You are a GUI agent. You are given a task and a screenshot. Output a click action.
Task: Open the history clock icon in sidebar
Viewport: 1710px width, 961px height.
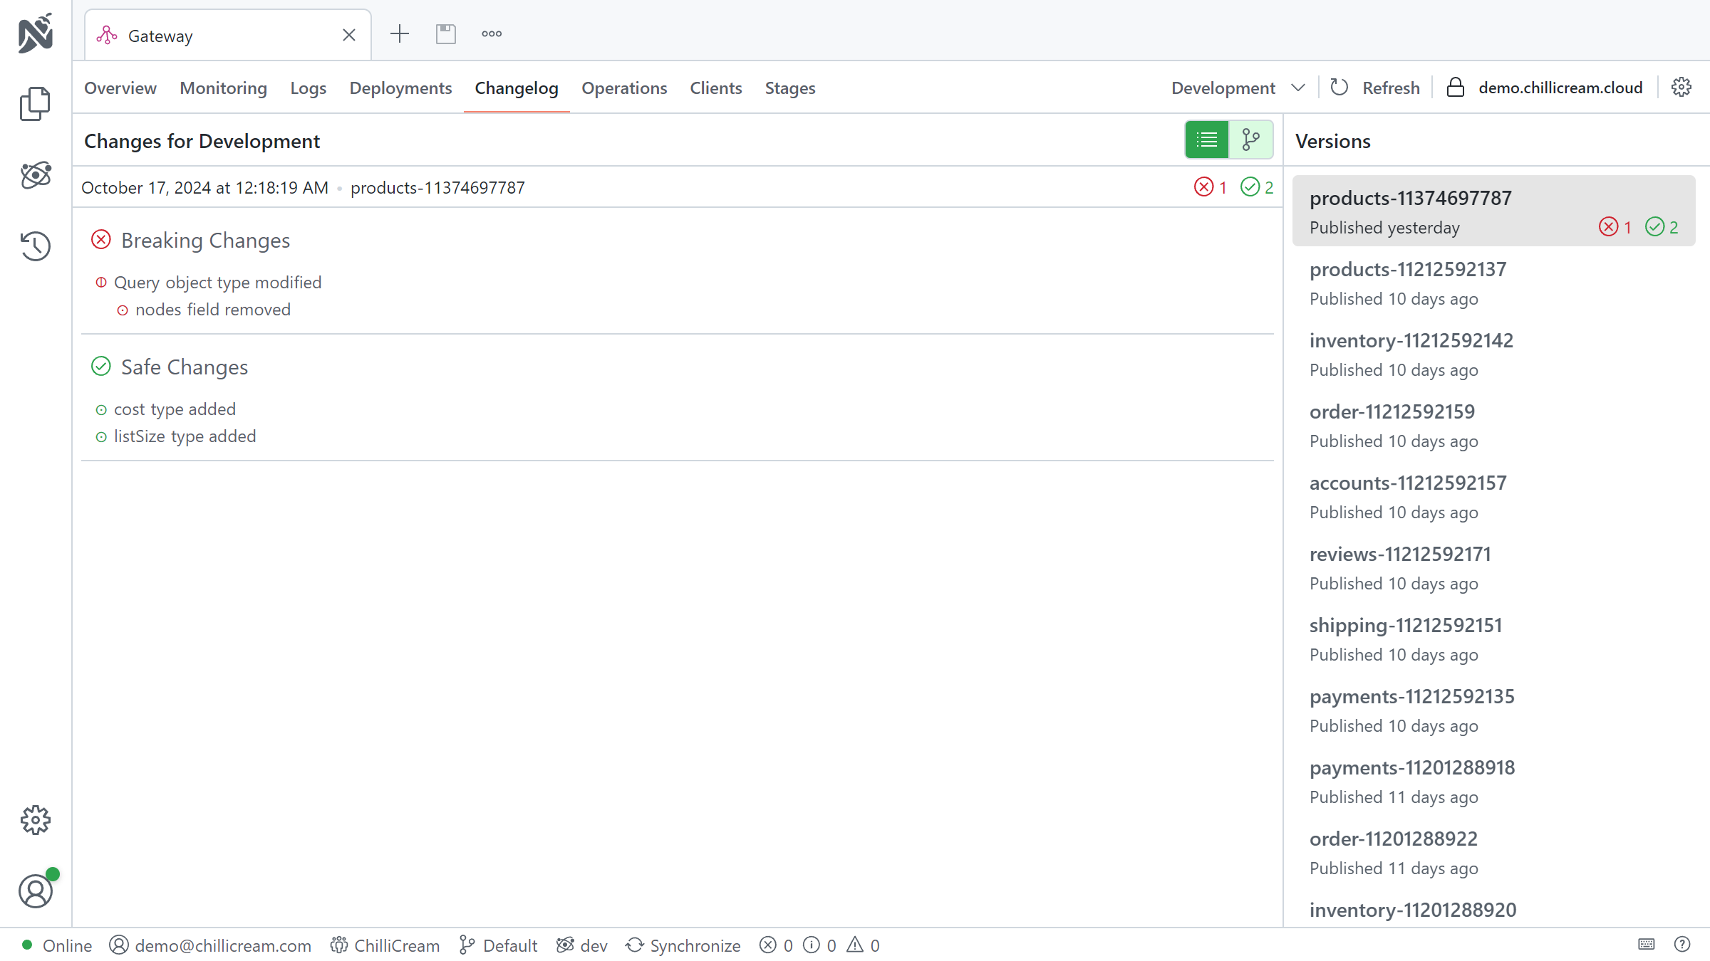35,246
